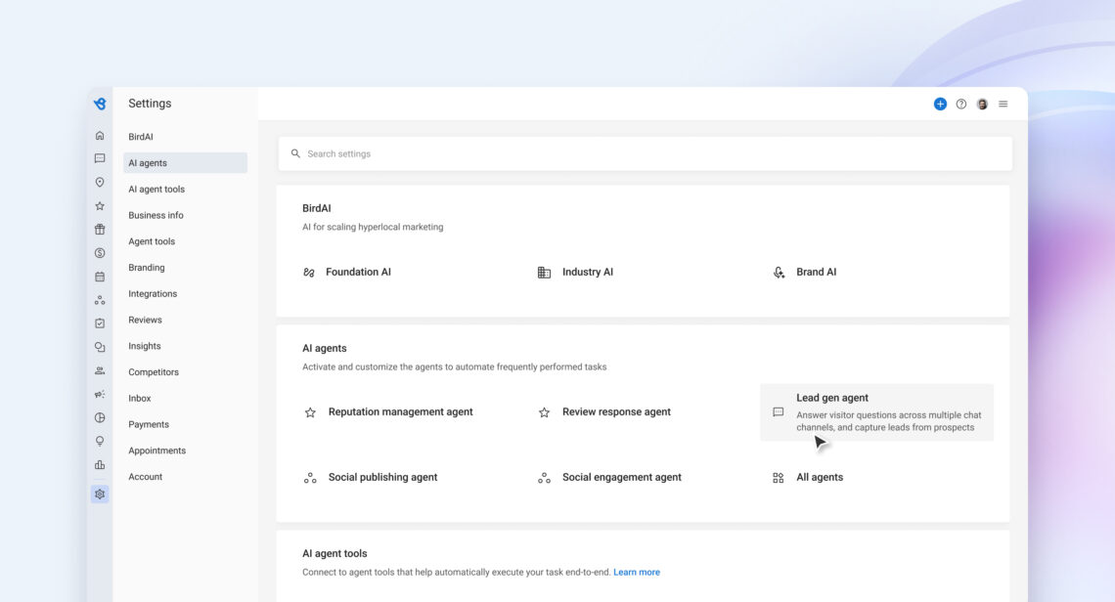Select AI agent tools in settings menu
The width and height of the screenshot is (1115, 602).
pos(156,190)
